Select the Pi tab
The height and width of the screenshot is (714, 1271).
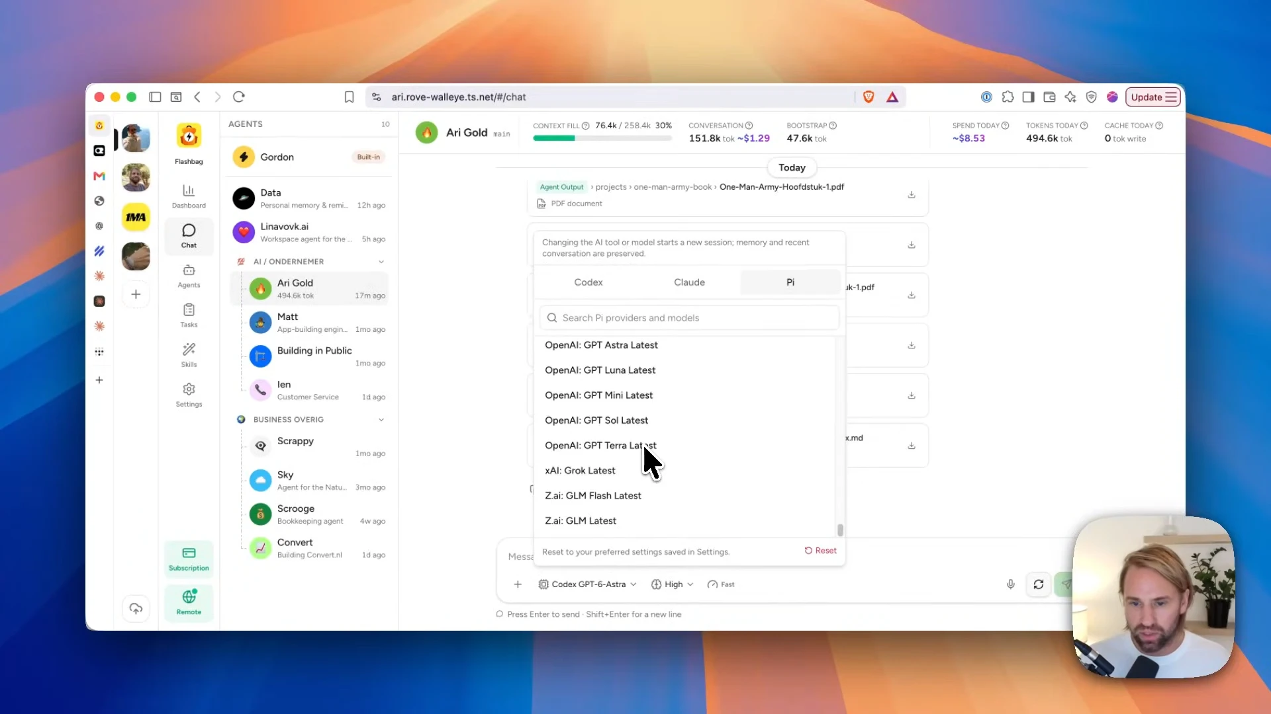click(x=790, y=282)
